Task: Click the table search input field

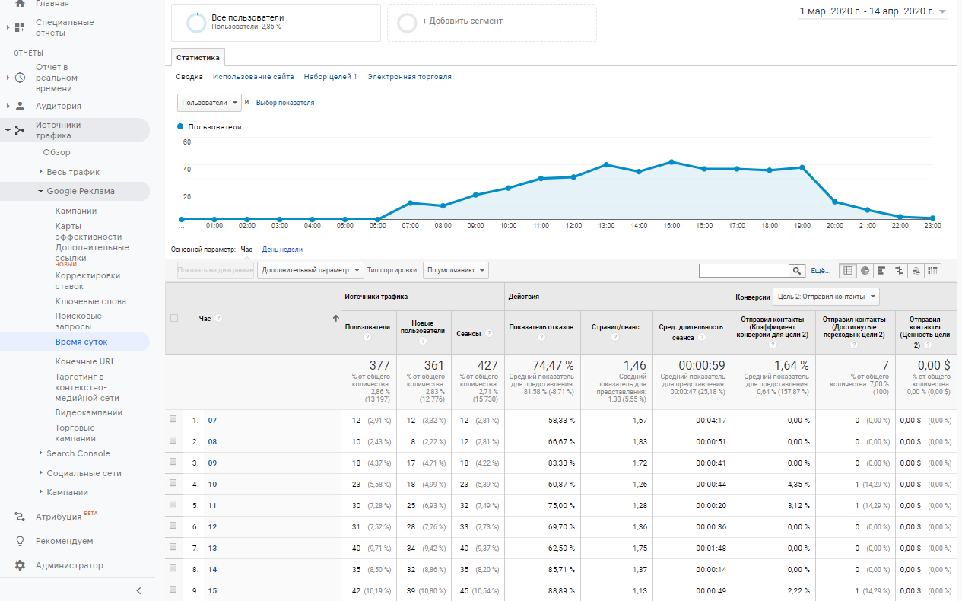Action: click(x=744, y=270)
